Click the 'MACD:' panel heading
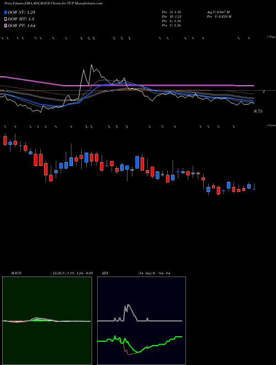Image resolution: width=276 pixels, height=365 pixels. [17, 273]
